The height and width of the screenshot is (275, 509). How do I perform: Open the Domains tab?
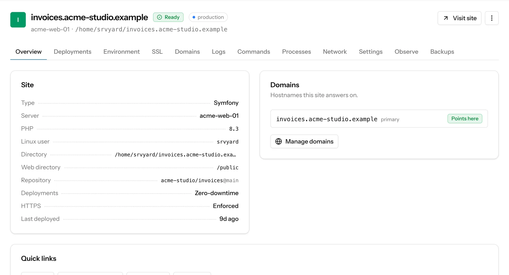187,52
